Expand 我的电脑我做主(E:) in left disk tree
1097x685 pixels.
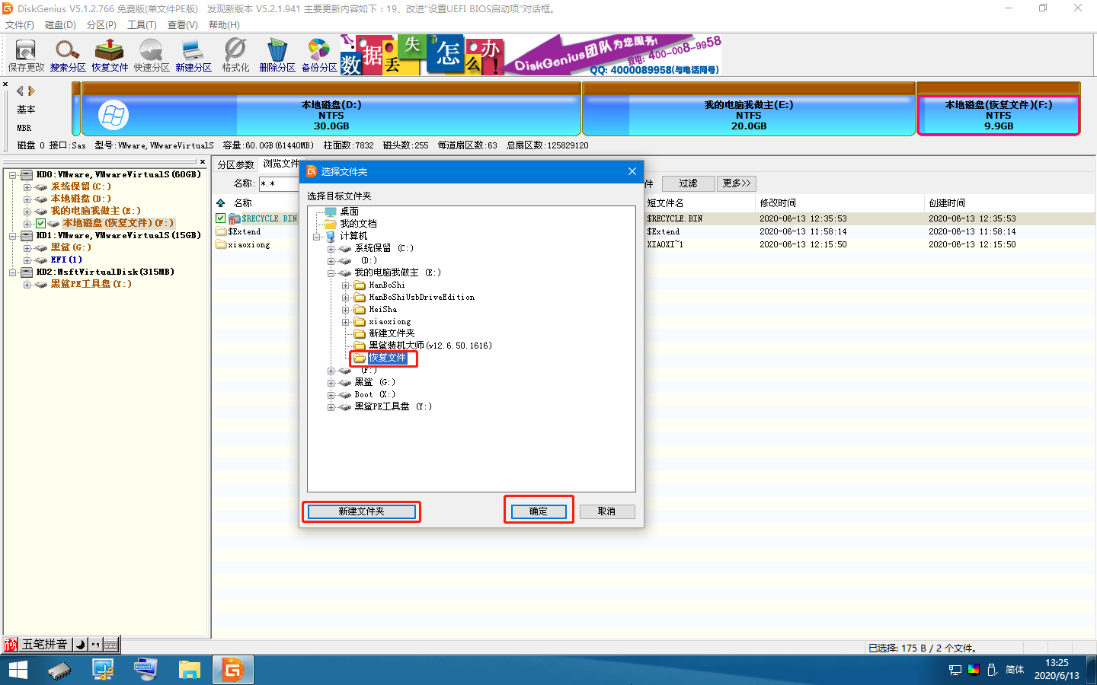[27, 212]
